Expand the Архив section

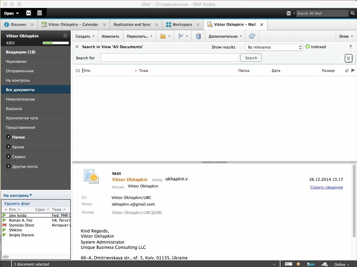point(8,147)
